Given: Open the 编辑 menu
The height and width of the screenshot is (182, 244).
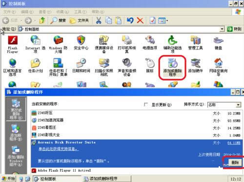Looking at the screenshot, I should point(27,12).
